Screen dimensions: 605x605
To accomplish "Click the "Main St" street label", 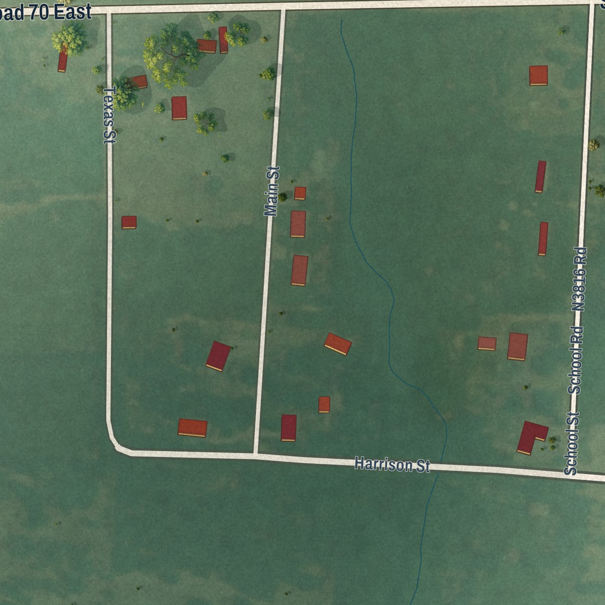I will coord(272,192).
